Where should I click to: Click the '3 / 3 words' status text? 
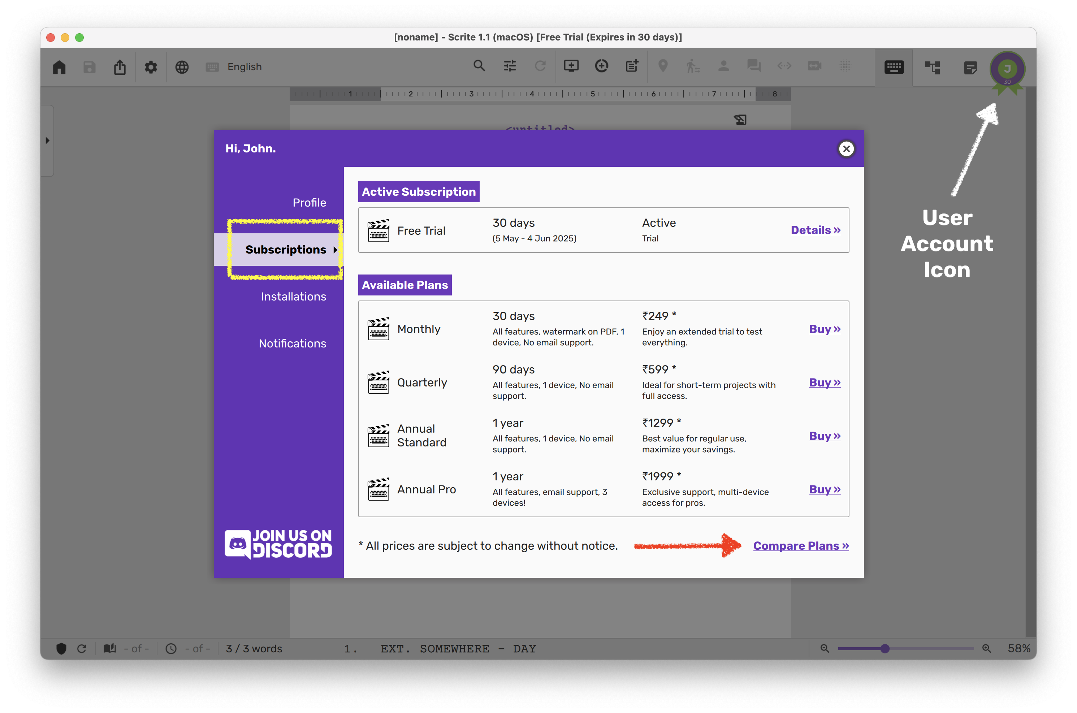[x=254, y=648]
